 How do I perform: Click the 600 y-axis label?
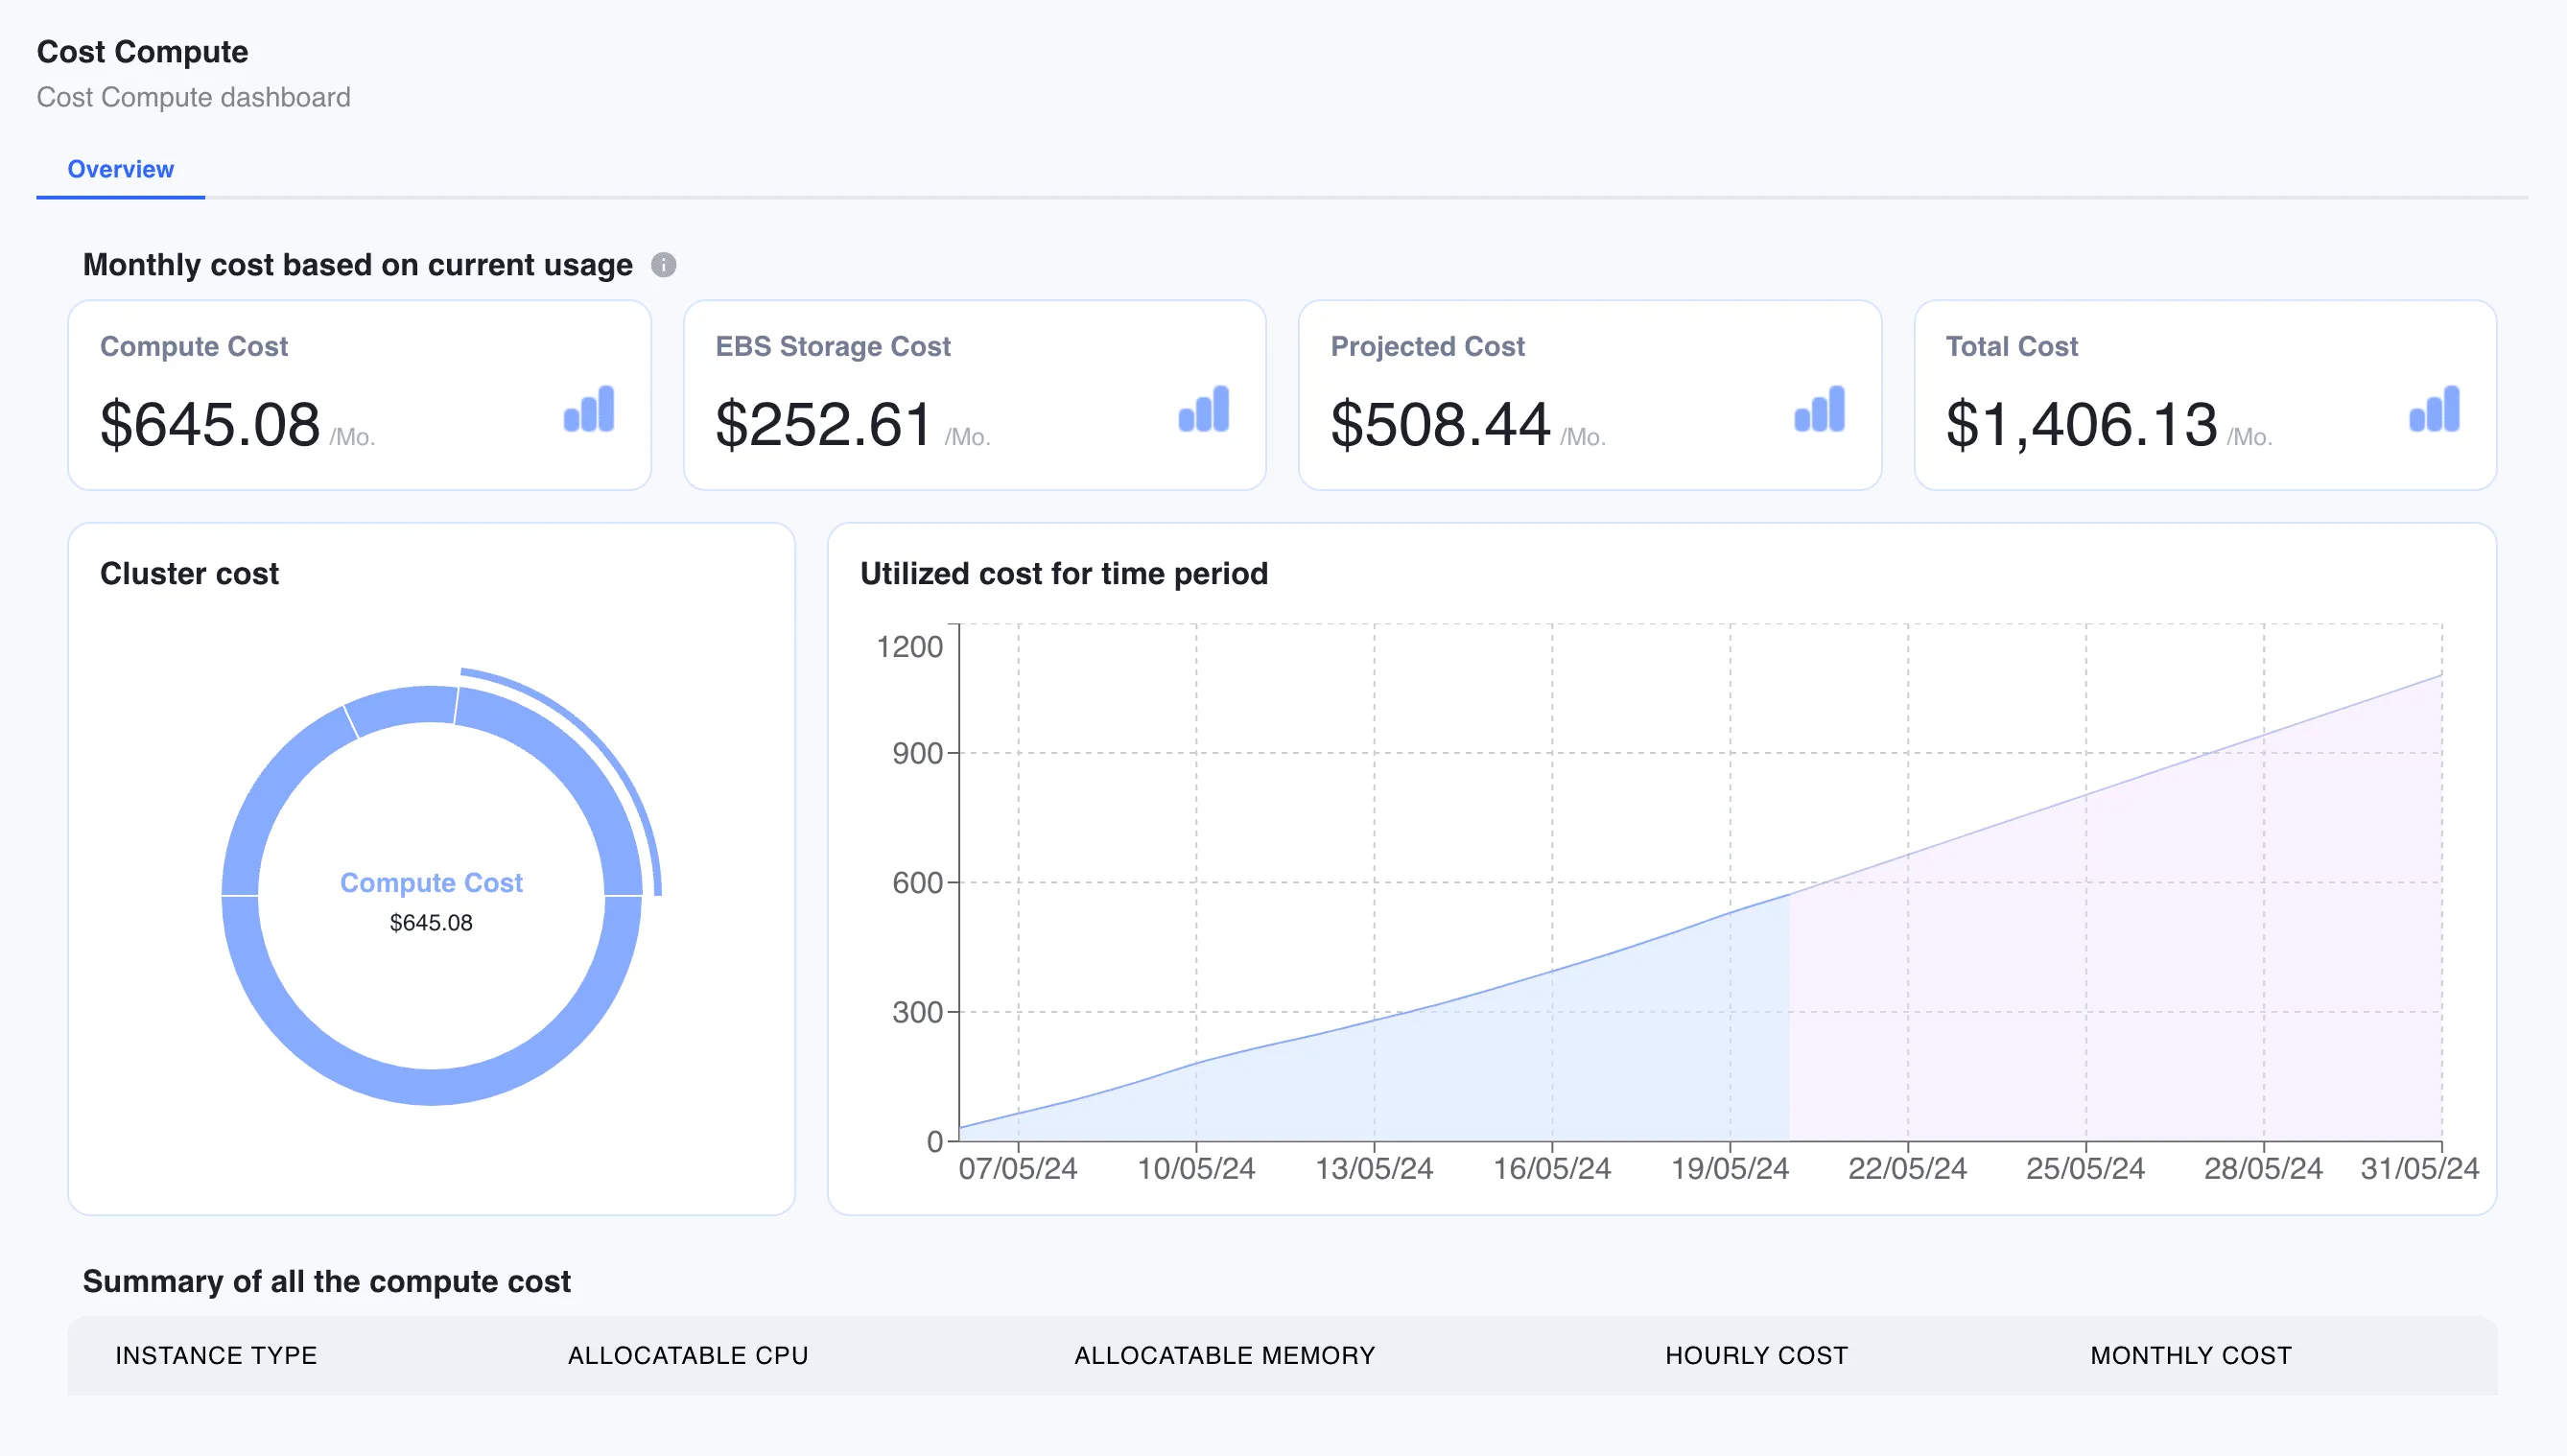click(x=918, y=883)
